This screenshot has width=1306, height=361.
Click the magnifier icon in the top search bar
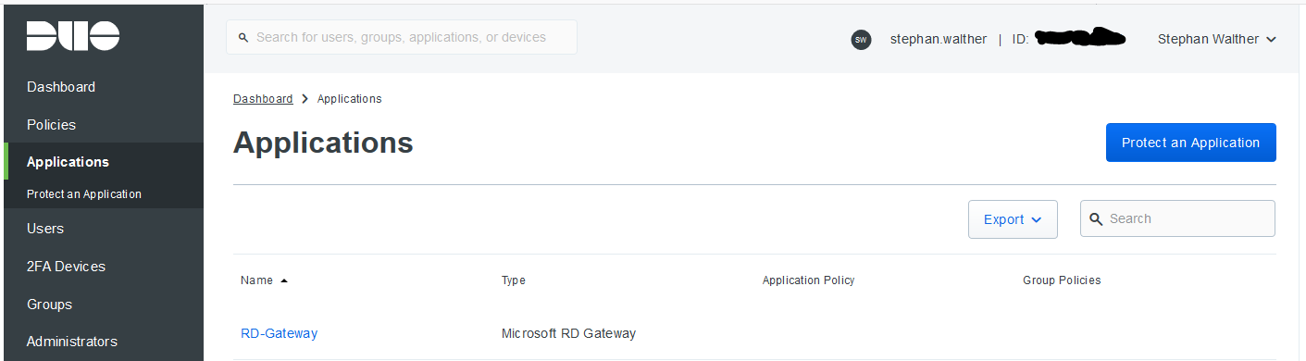click(243, 38)
